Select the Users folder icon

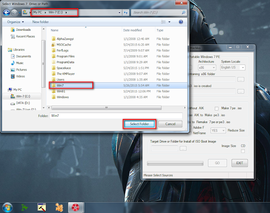coord(54,80)
